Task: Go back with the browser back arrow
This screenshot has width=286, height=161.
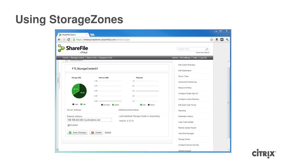Action: (x=59, y=40)
